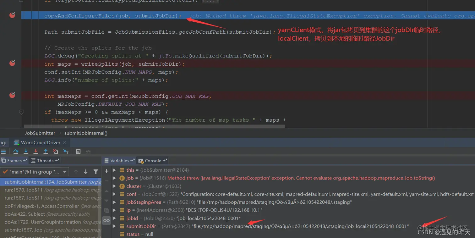Switch to the Variables tab

point(119,161)
